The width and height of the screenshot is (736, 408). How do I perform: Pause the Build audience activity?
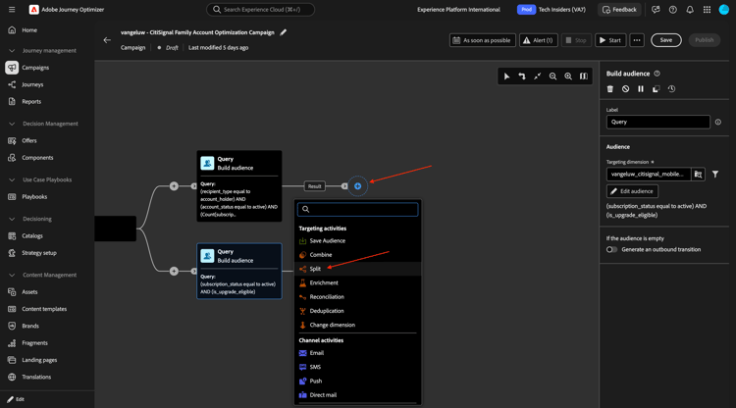pyautogui.click(x=641, y=88)
